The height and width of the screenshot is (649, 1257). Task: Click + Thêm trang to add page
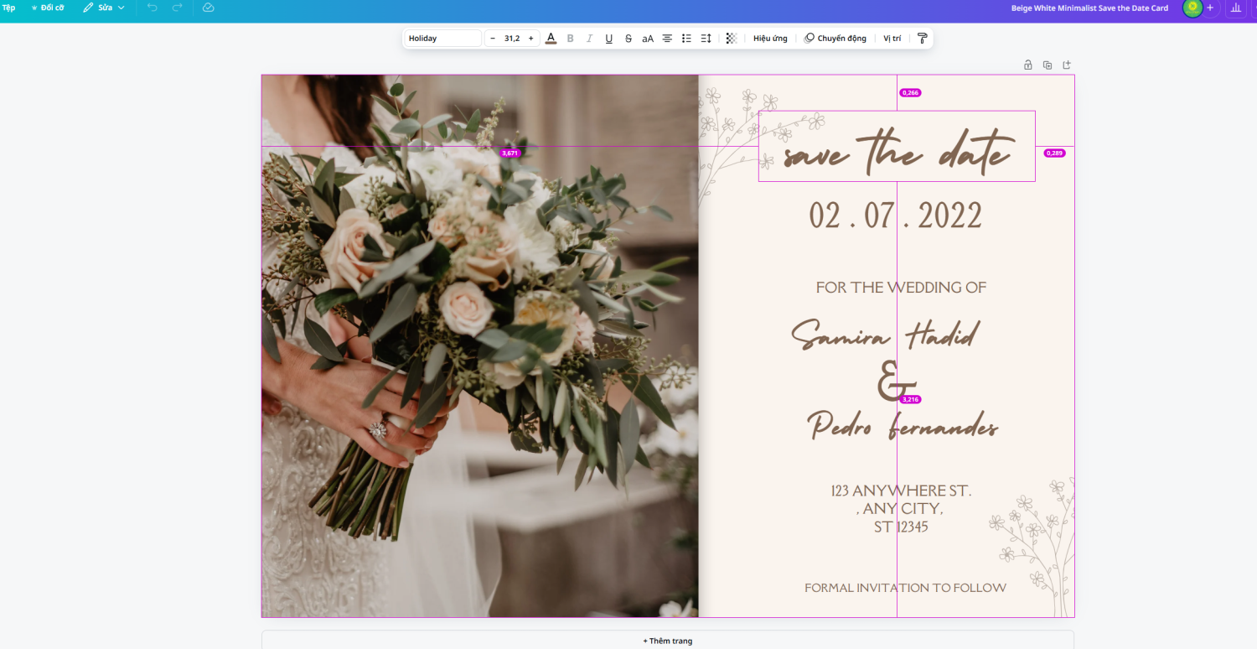(668, 641)
